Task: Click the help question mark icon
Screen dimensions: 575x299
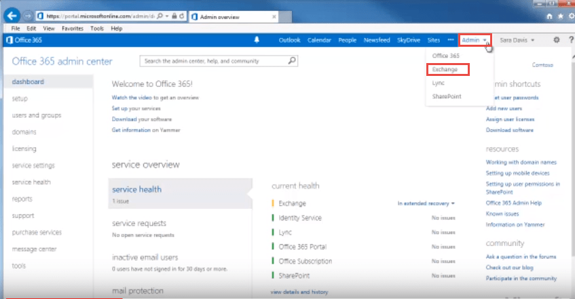Action: pos(571,40)
